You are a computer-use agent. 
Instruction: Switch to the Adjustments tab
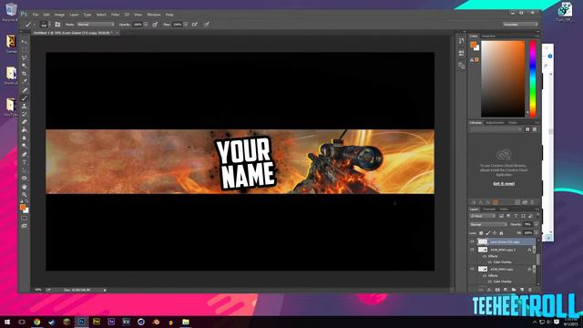[x=495, y=123]
